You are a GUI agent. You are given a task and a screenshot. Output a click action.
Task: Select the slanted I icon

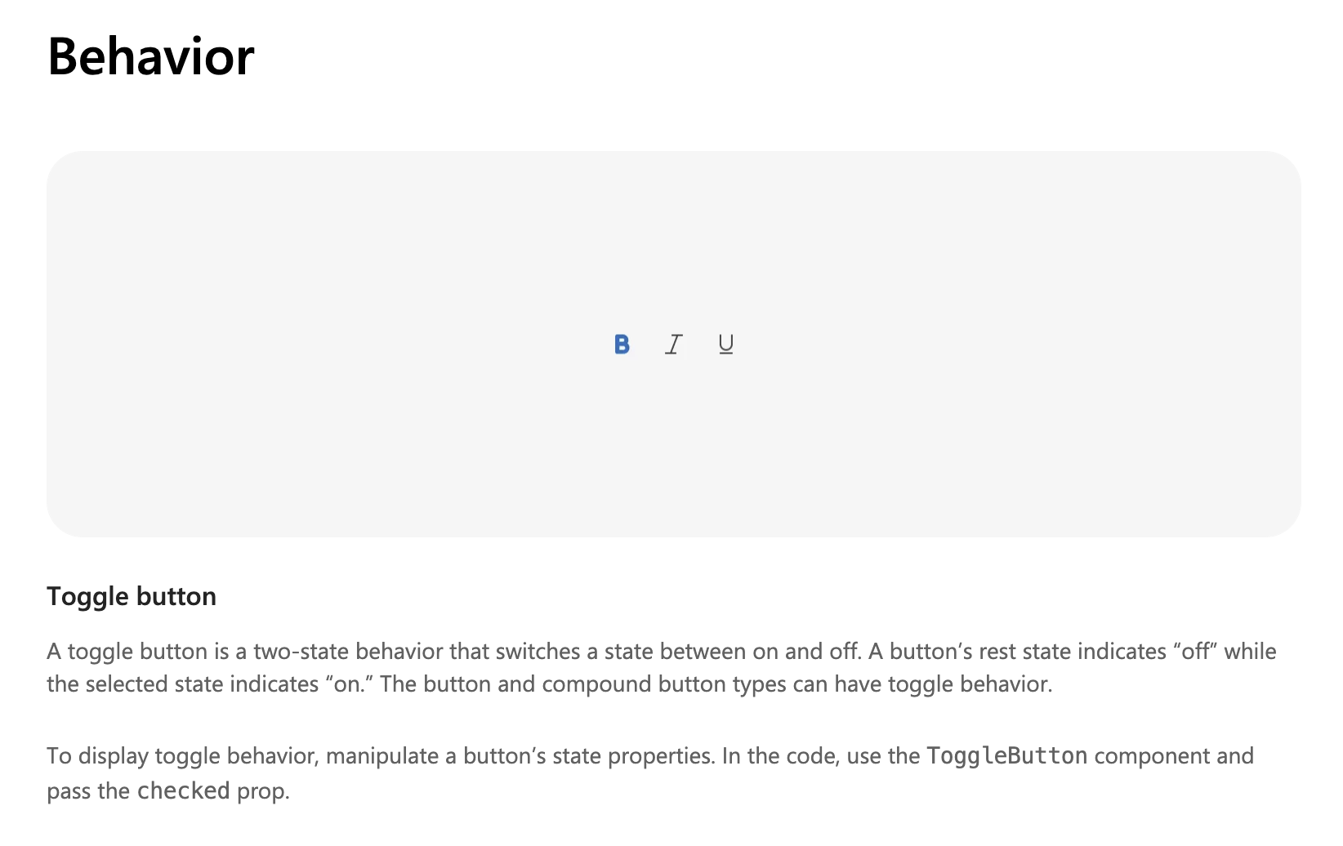pyautogui.click(x=673, y=345)
